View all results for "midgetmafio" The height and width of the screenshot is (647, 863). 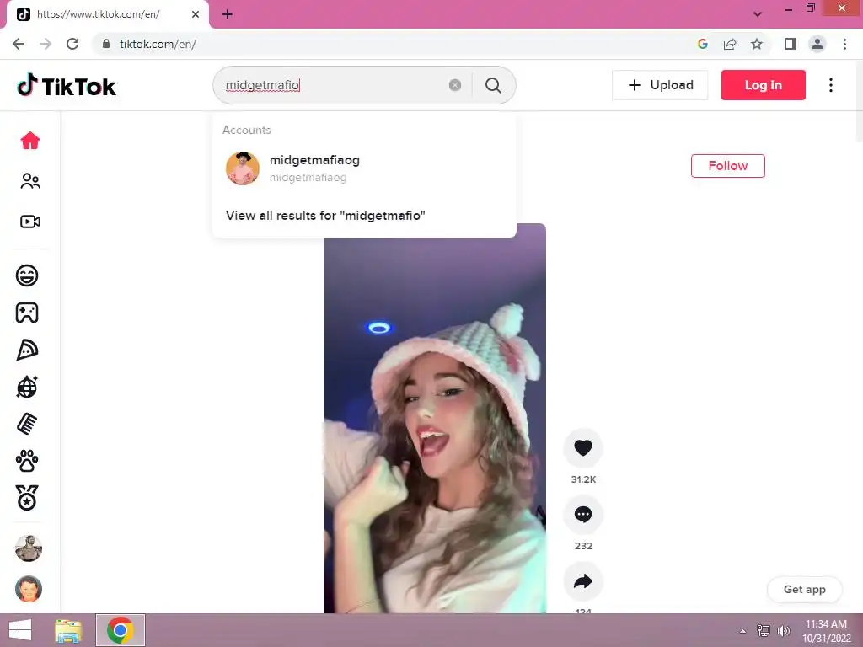[325, 215]
